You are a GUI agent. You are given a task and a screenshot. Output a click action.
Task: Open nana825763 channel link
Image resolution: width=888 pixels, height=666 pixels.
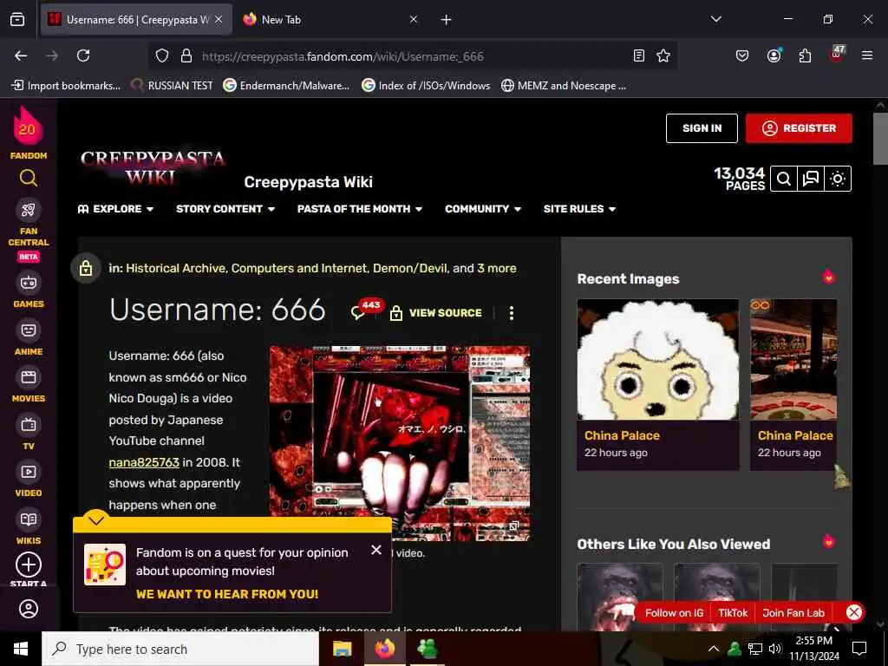[144, 462]
